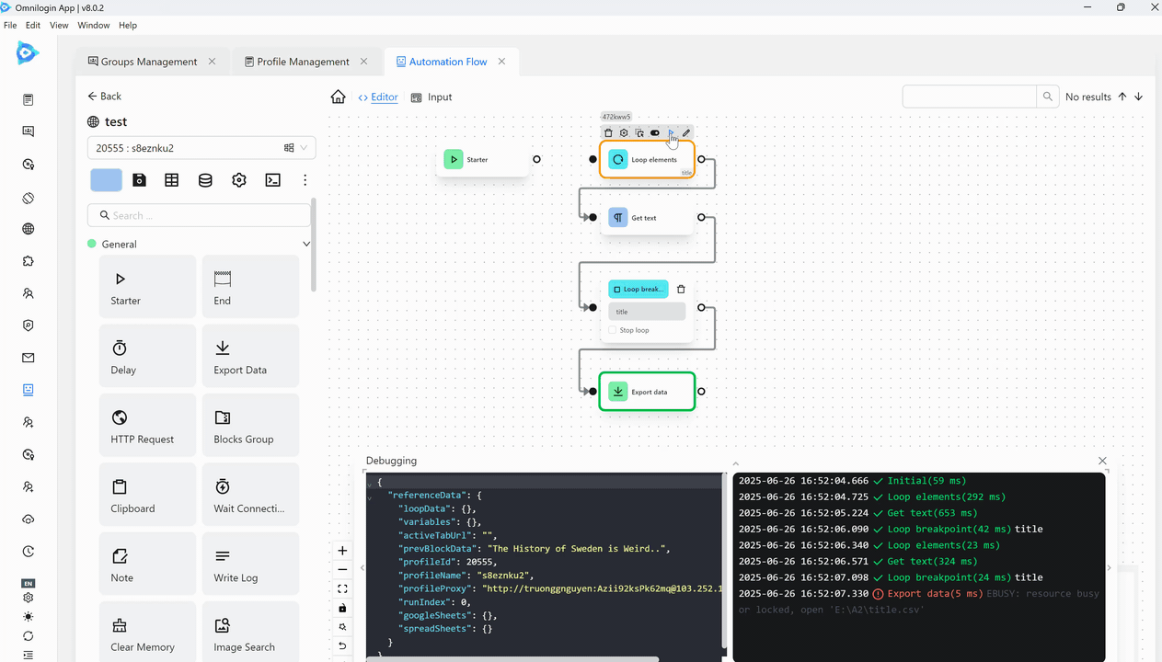Click the save floppy disk icon
The image size is (1162, 662).
[139, 180]
